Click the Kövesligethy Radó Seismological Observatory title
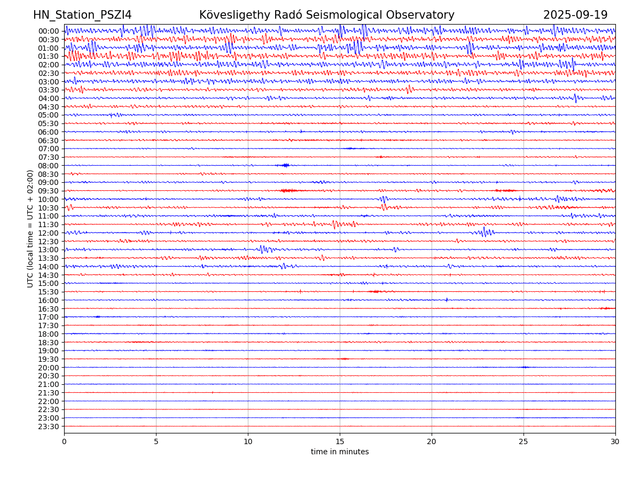Screen dimensions: 641x481 click(326, 15)
